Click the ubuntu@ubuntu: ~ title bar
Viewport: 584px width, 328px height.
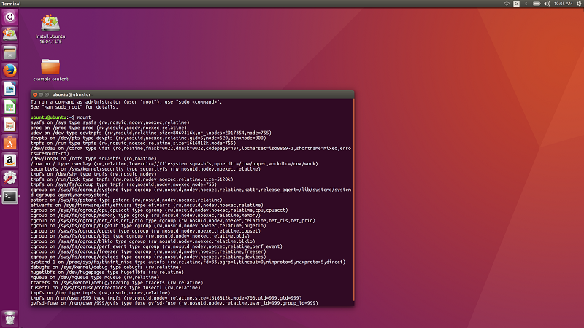tap(192, 95)
